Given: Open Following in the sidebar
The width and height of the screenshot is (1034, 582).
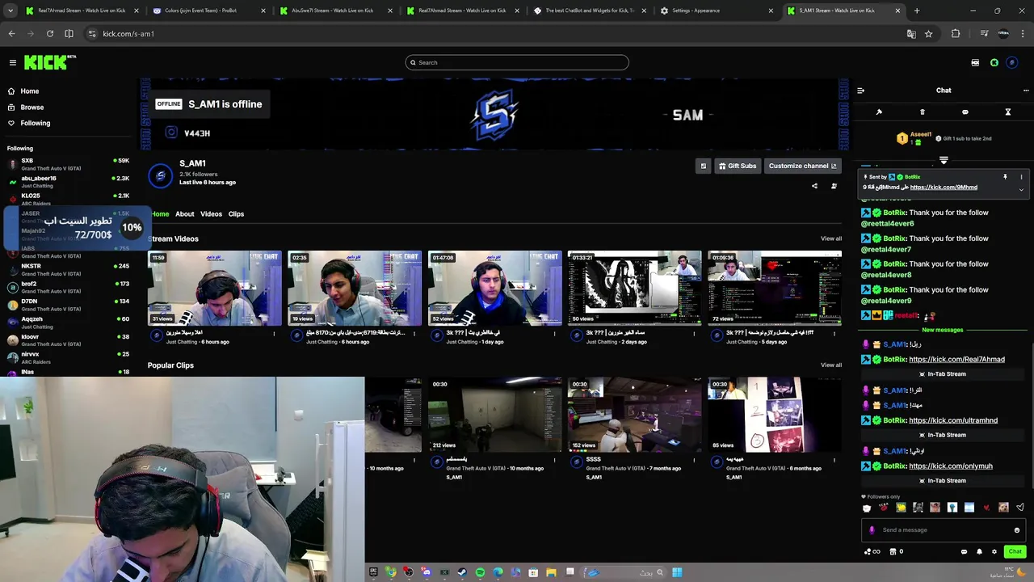Looking at the screenshot, I should pos(35,123).
